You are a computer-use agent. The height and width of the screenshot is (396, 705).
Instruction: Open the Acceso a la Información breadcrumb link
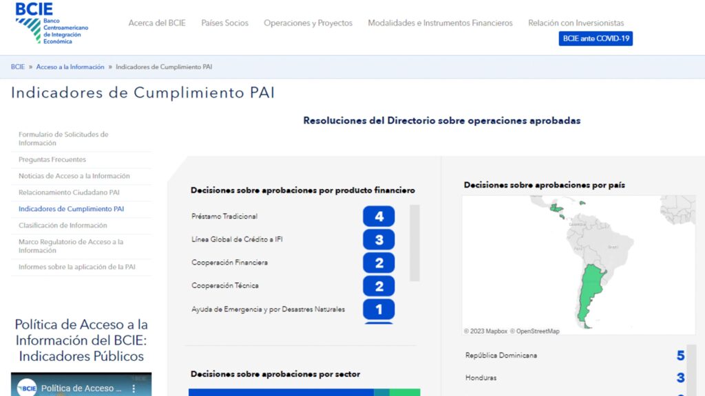70,67
